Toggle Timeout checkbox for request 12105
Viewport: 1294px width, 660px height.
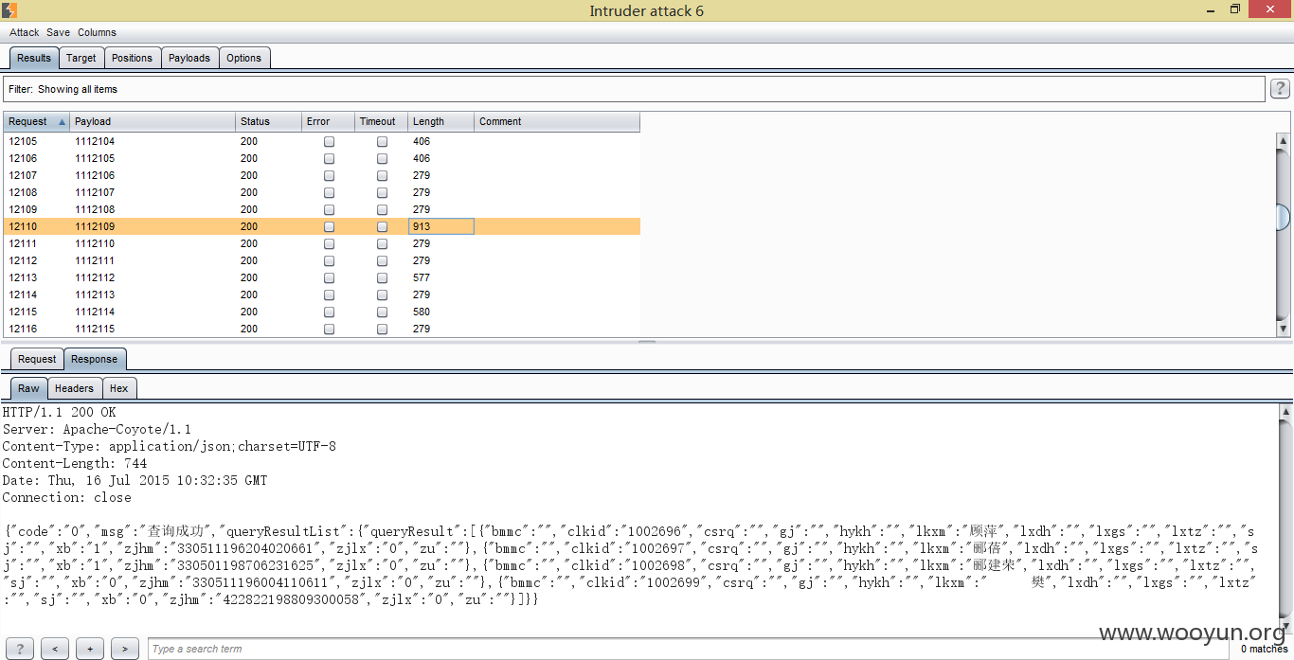tap(382, 142)
